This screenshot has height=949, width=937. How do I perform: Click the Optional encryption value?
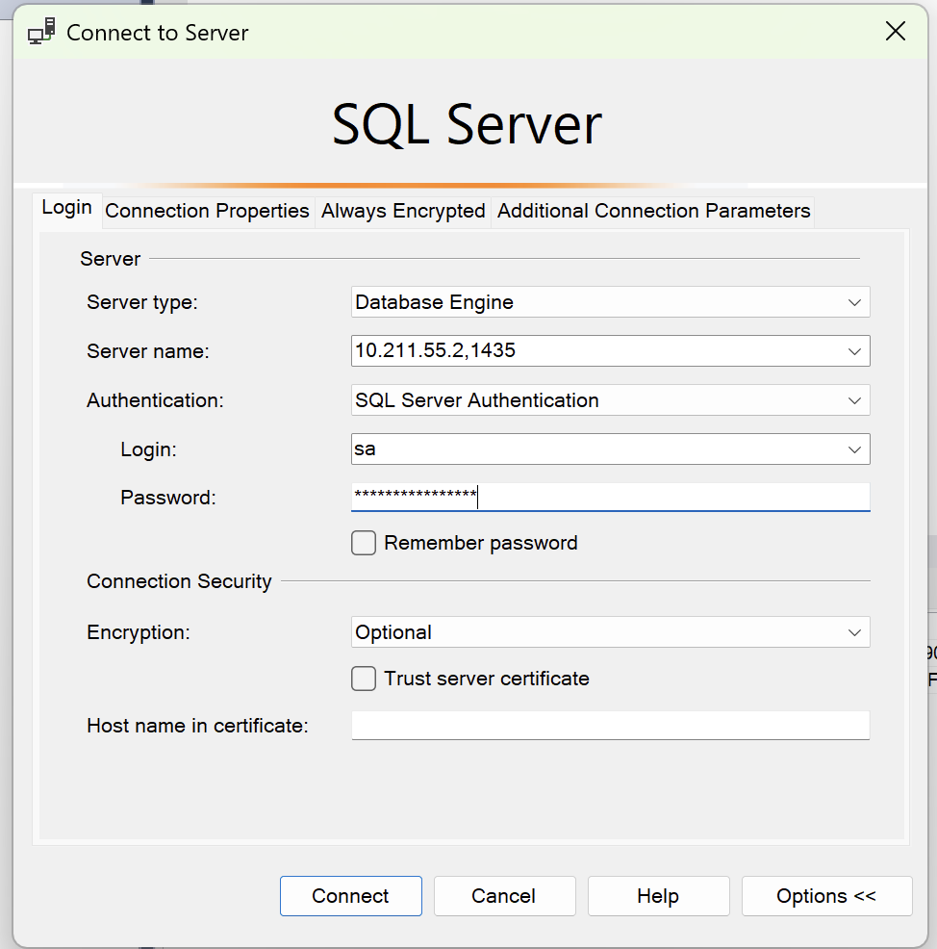click(393, 632)
